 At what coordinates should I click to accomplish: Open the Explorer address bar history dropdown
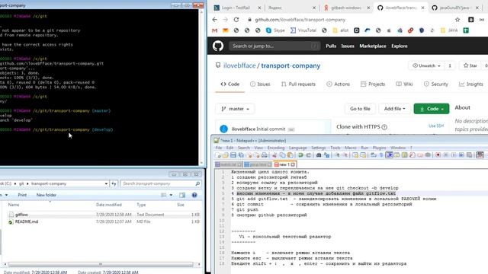[x=106, y=183]
